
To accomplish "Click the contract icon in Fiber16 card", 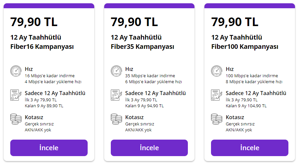I will [x=16, y=95].
